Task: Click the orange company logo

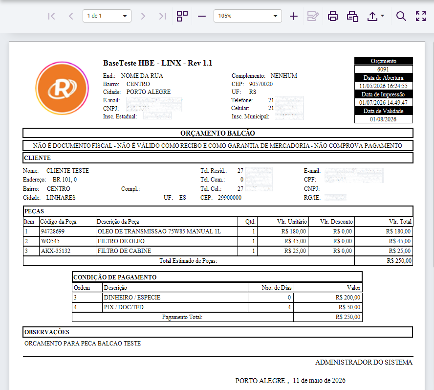Action: [62, 88]
